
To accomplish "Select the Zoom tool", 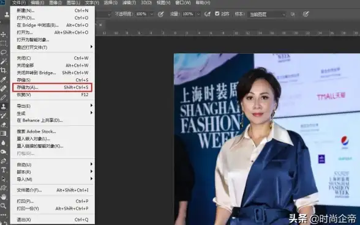I will click(x=4, y=205).
